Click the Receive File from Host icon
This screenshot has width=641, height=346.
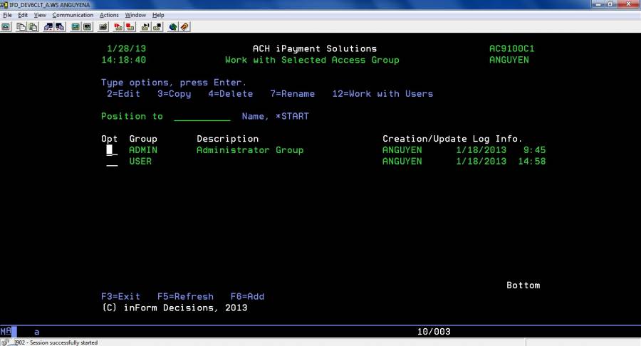60,27
